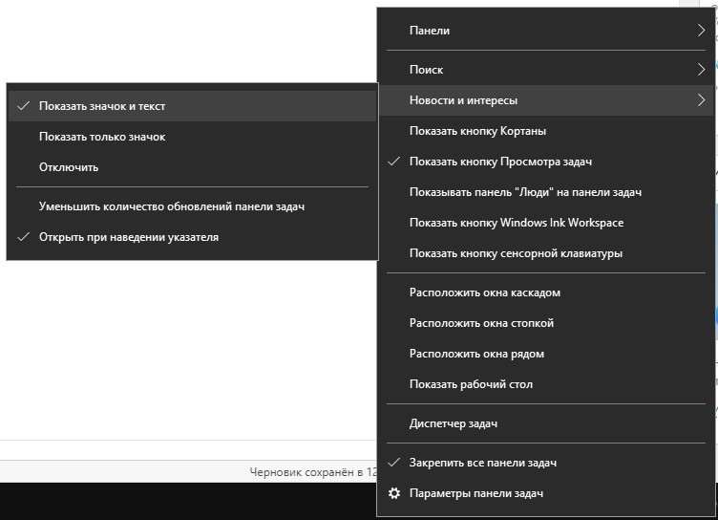Select "Показать рабочий стол"
Image resolution: width=718 pixels, height=520 pixels.
click(x=471, y=384)
